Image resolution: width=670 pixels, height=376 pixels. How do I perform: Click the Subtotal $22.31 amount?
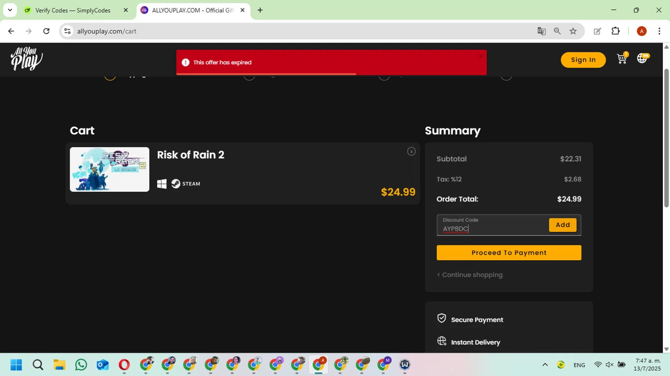(x=571, y=159)
